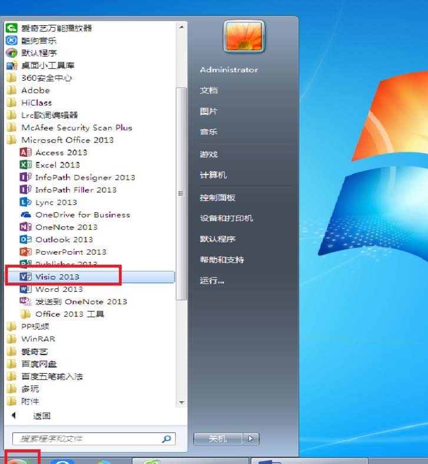Launch Word 2013 icon

coord(25,289)
